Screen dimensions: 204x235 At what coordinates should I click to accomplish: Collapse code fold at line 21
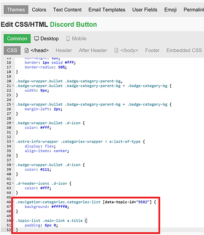(13, 86)
